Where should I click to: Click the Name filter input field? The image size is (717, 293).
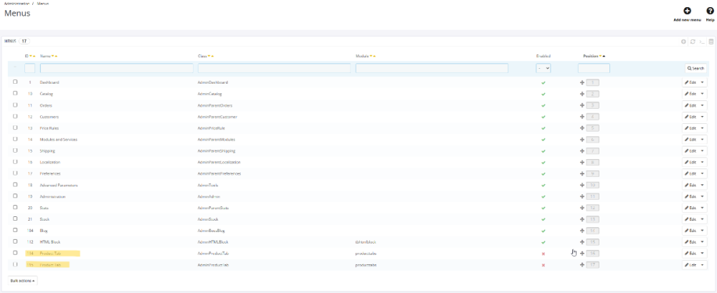click(x=116, y=68)
